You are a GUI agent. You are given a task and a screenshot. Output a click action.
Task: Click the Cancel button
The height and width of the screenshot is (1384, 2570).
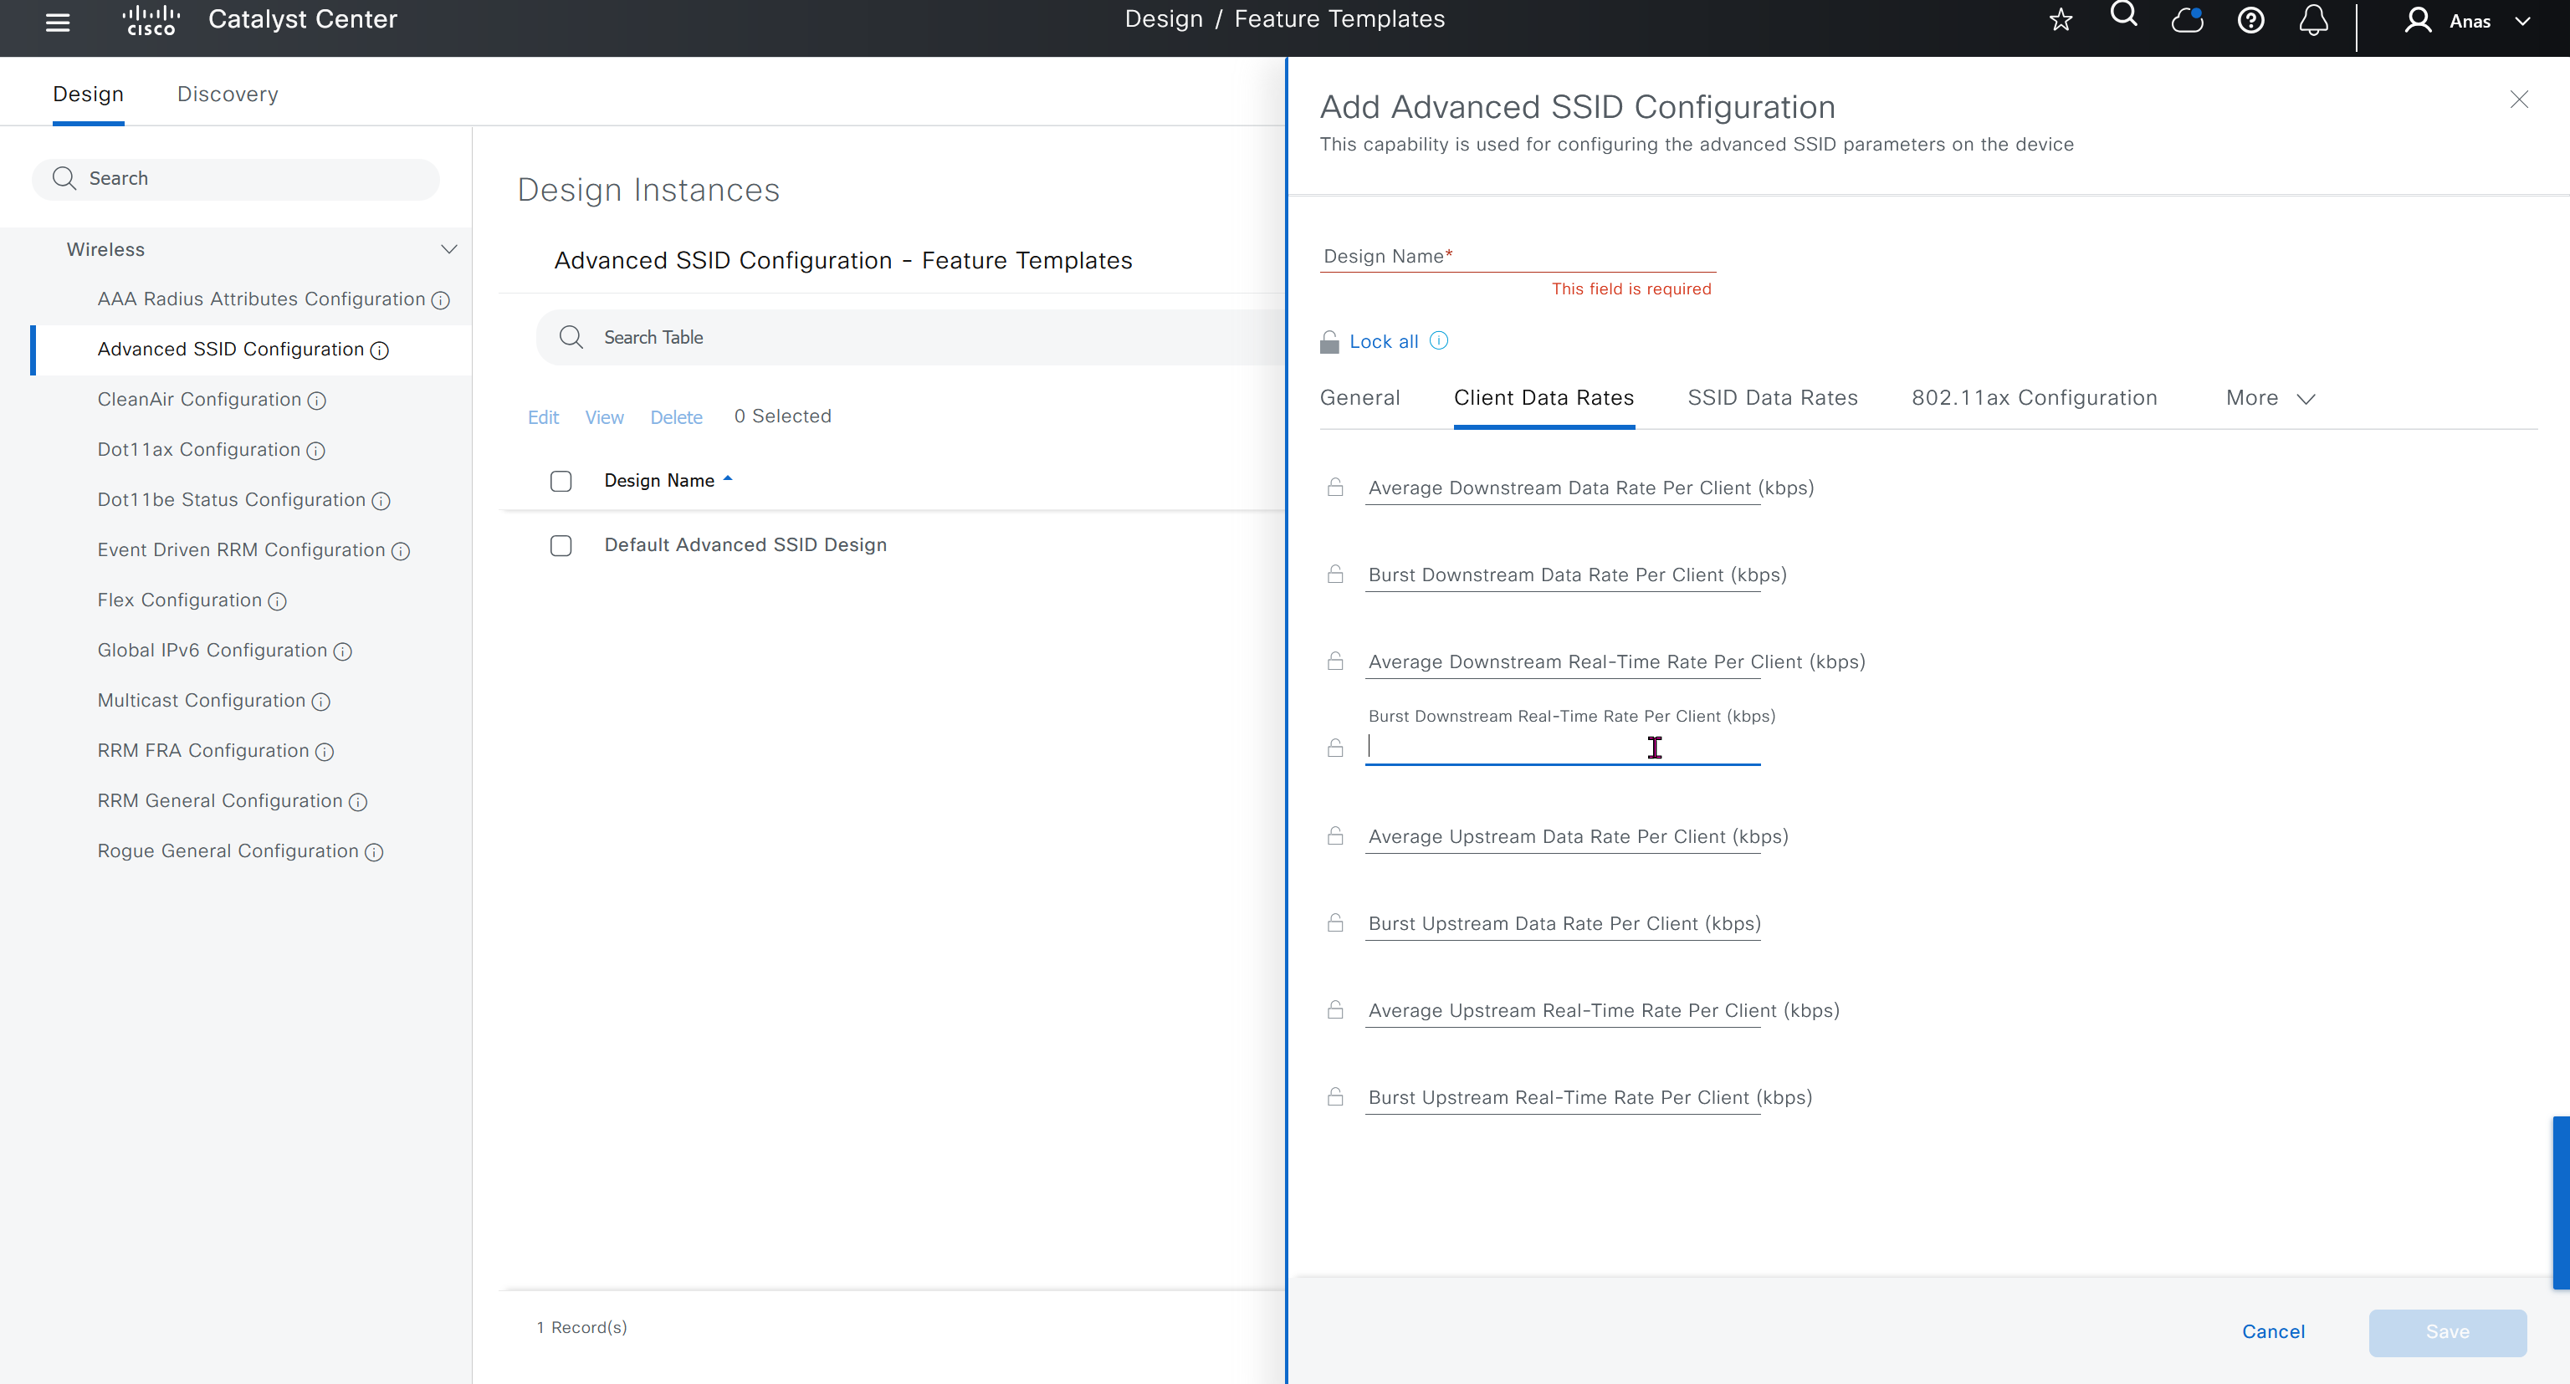pyautogui.click(x=2273, y=1331)
